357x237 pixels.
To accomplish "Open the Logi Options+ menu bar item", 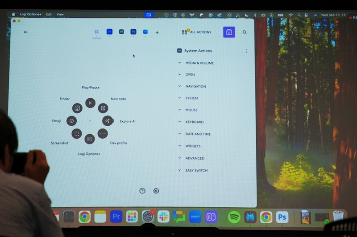I will click(x=30, y=14).
